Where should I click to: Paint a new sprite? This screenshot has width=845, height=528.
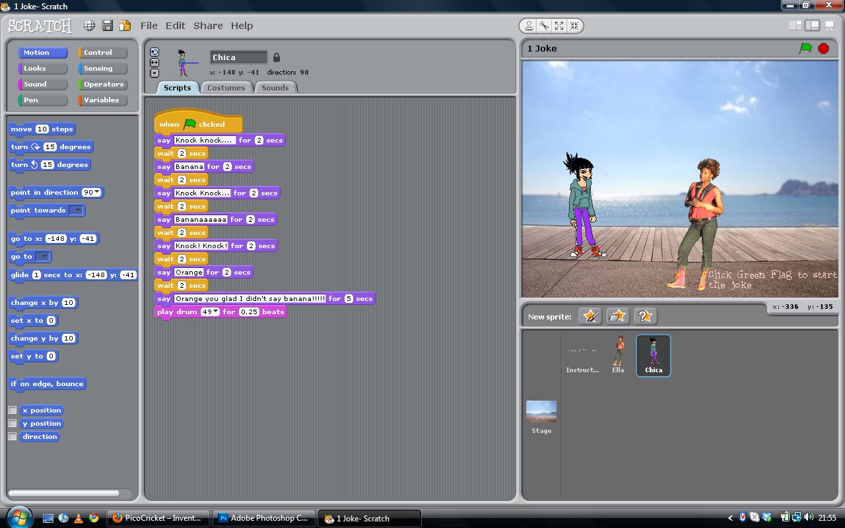[590, 316]
